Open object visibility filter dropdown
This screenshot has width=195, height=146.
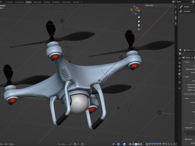pos(114,144)
